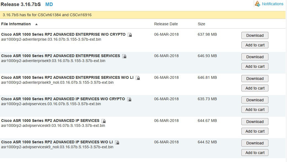The height and width of the screenshot is (162, 288).
Task: Download ADVANCED IP SERVICES W/O LI image
Action: coord(255,143)
